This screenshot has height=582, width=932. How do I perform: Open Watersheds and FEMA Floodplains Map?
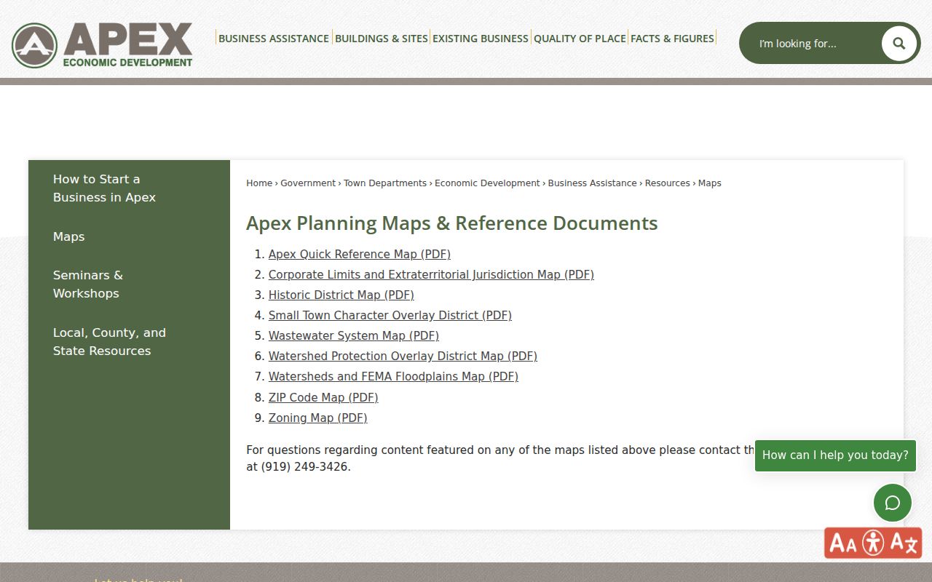coord(393,376)
